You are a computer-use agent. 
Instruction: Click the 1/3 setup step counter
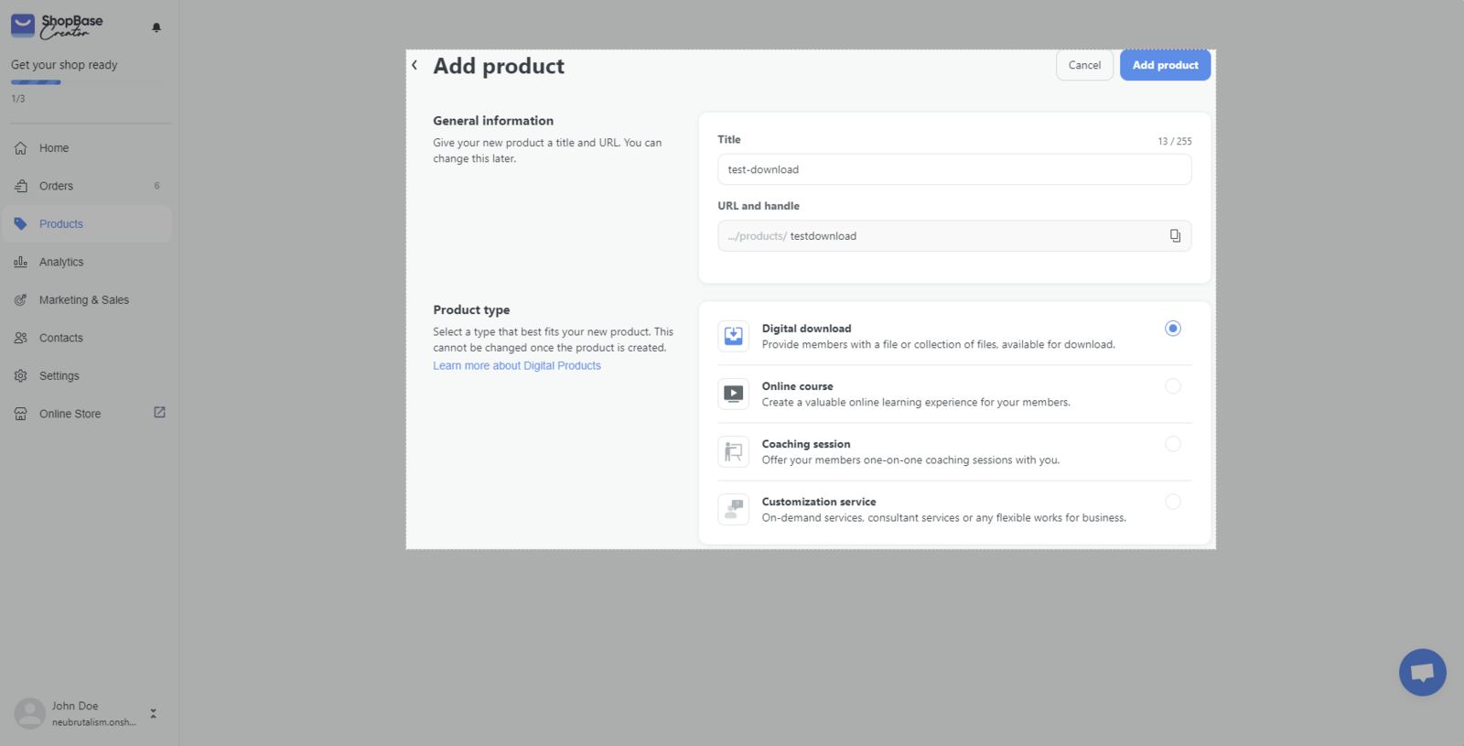[x=18, y=99]
